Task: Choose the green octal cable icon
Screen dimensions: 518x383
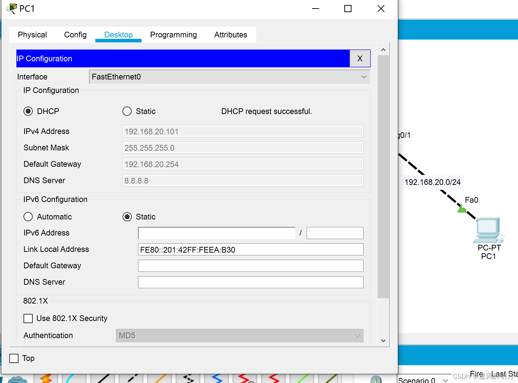Action: click(302, 378)
